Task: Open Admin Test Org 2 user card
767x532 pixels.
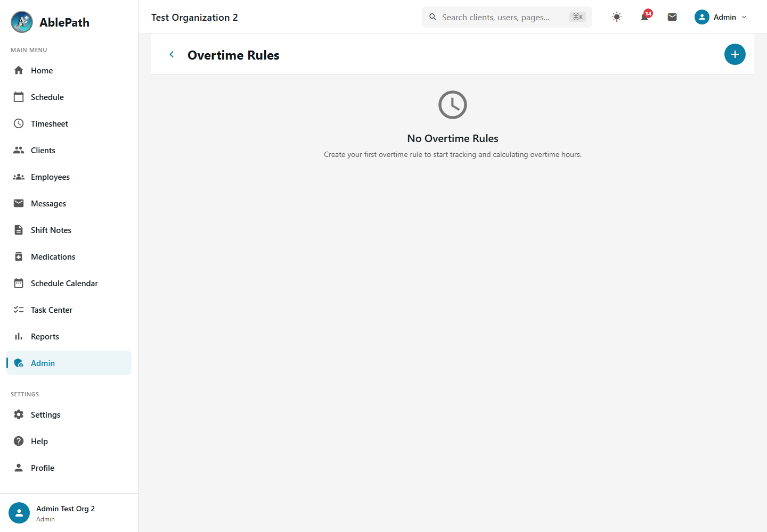Action: pyautogui.click(x=69, y=513)
